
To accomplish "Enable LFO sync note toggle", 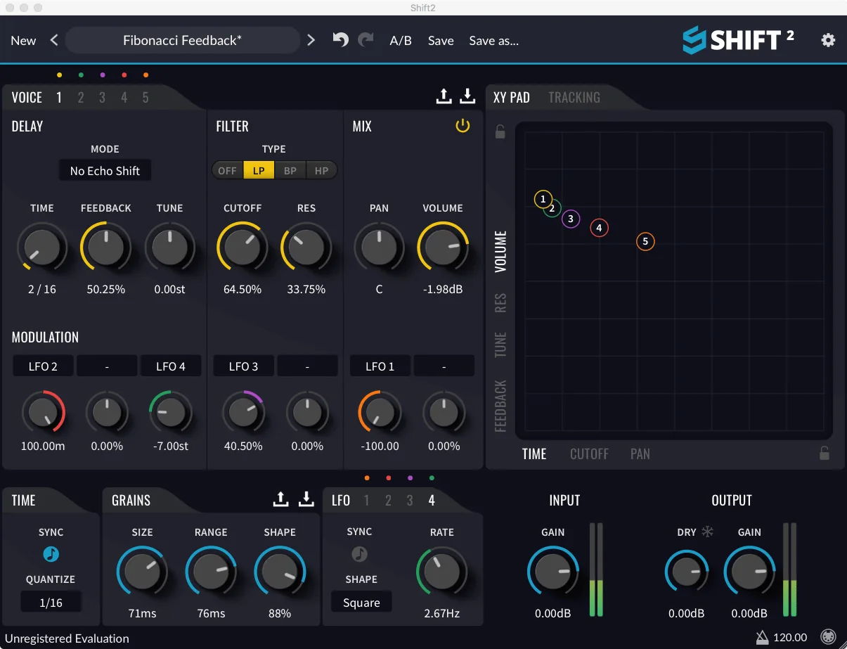I will 359,554.
